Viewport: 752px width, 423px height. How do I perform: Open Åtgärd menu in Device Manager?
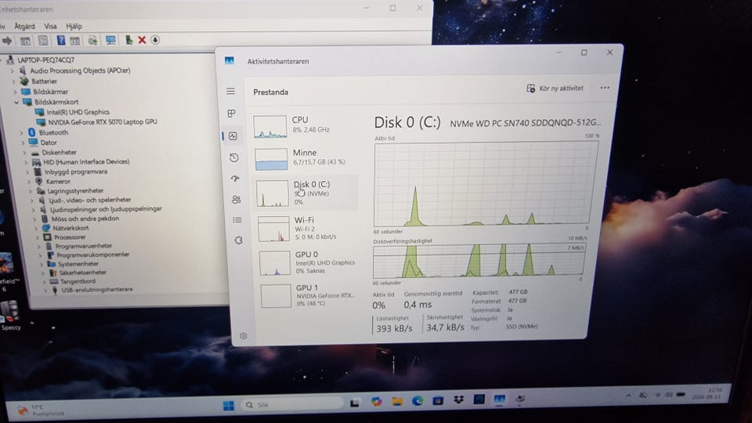(x=24, y=27)
